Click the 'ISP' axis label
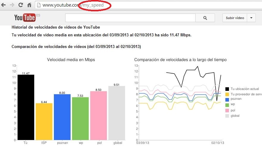The image size is (262, 154). point(44,143)
